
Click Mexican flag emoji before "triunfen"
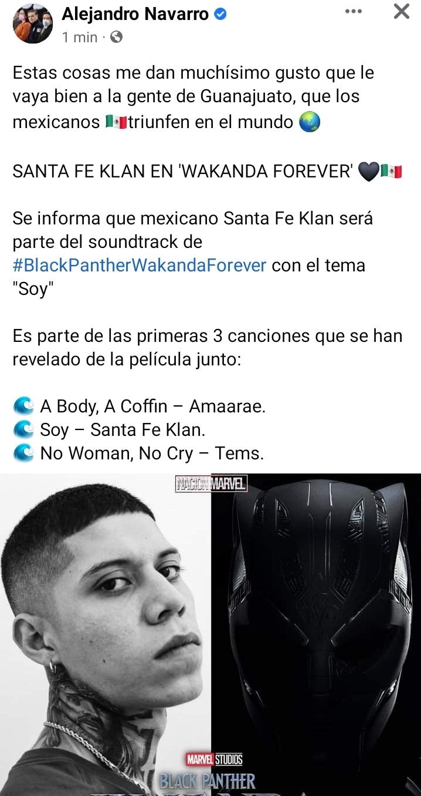pyautogui.click(x=116, y=122)
